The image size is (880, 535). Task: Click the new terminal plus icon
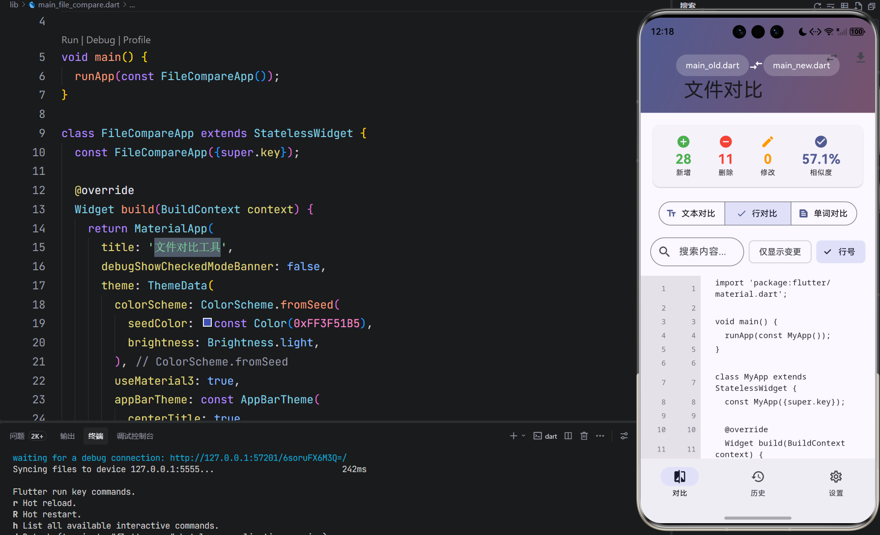pos(513,436)
